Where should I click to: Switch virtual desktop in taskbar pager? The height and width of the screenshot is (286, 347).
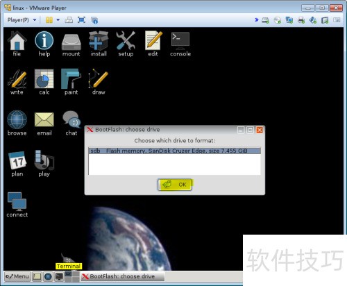click(72, 276)
